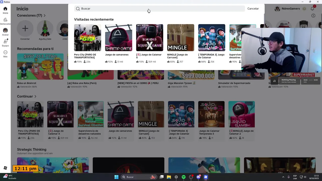Click the Strategic Thinking section heading
The image size is (322, 181).
point(32,149)
